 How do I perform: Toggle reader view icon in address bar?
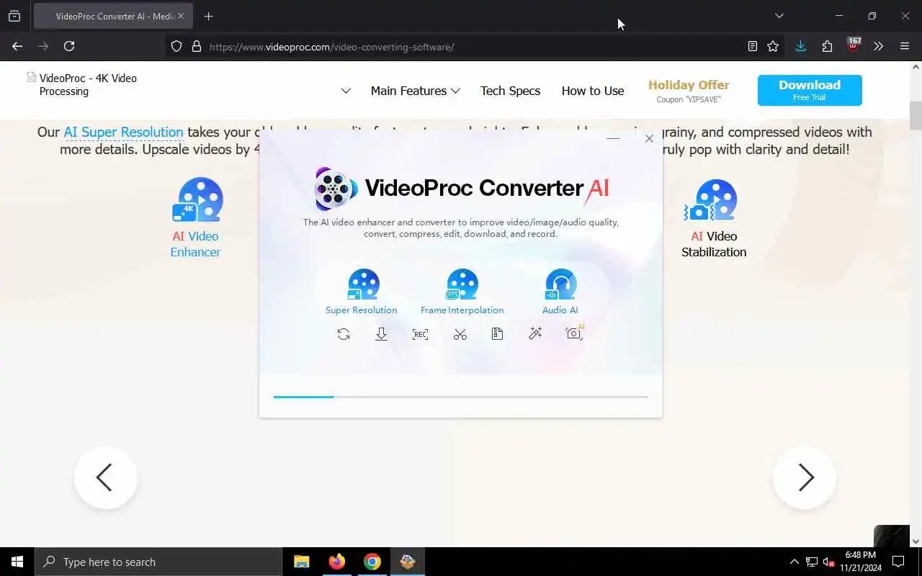coord(752,46)
